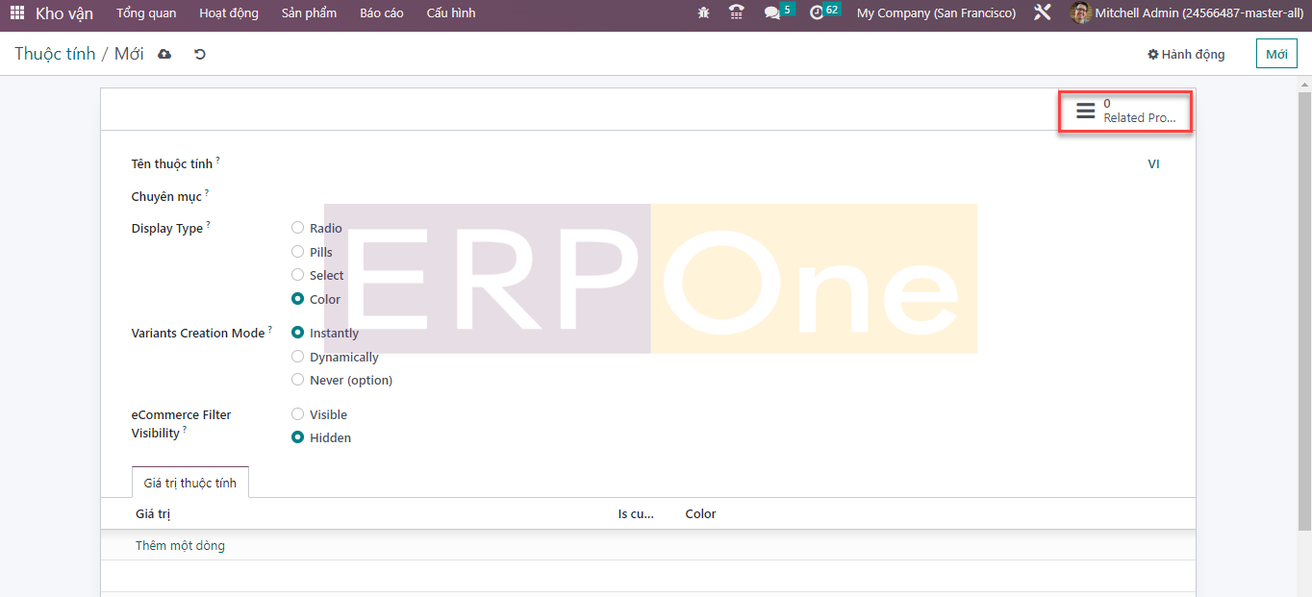Click the wrench tools icon
1312x597 pixels.
[1043, 13]
